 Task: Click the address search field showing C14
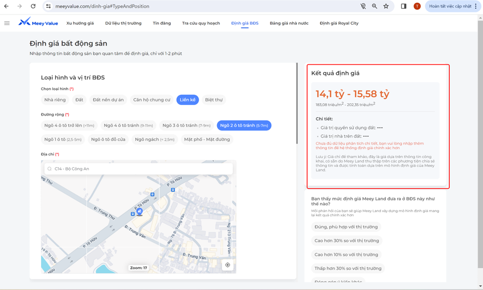pos(139,168)
